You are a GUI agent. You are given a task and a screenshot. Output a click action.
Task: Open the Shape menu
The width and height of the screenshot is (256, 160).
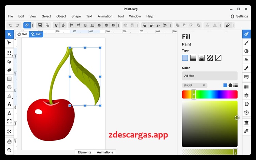tap(76, 16)
